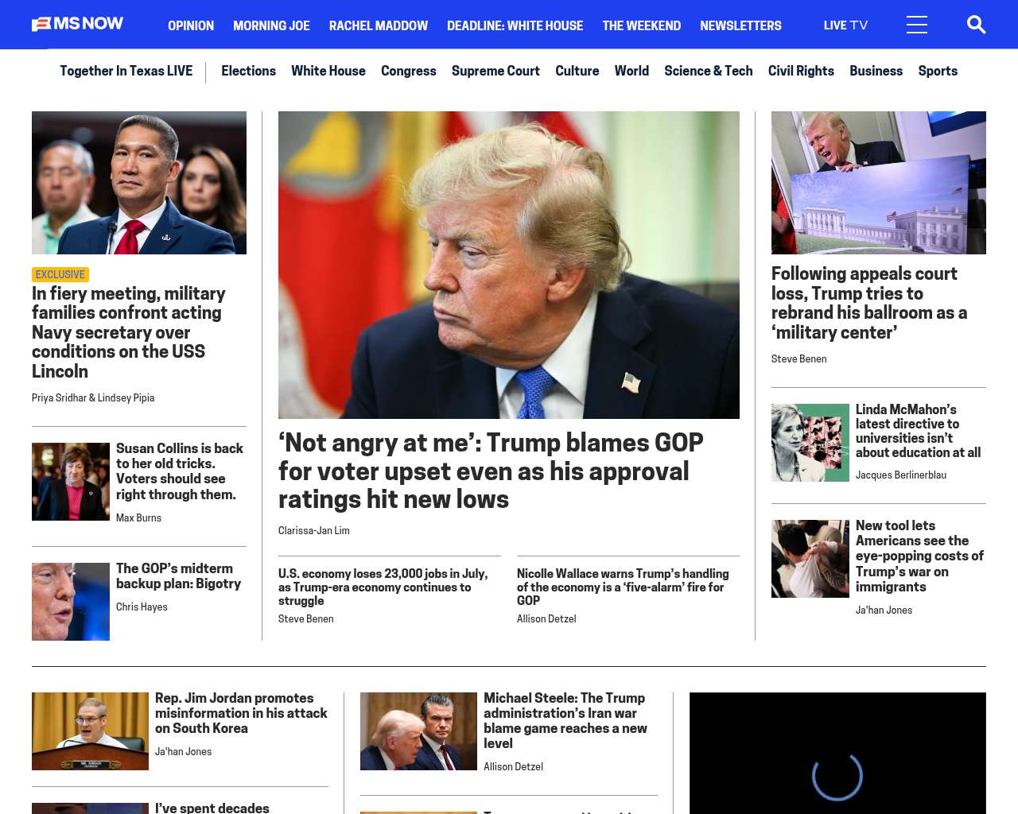Select Rachel Maddow in top navigation
1018x814 pixels.
pyautogui.click(x=379, y=25)
